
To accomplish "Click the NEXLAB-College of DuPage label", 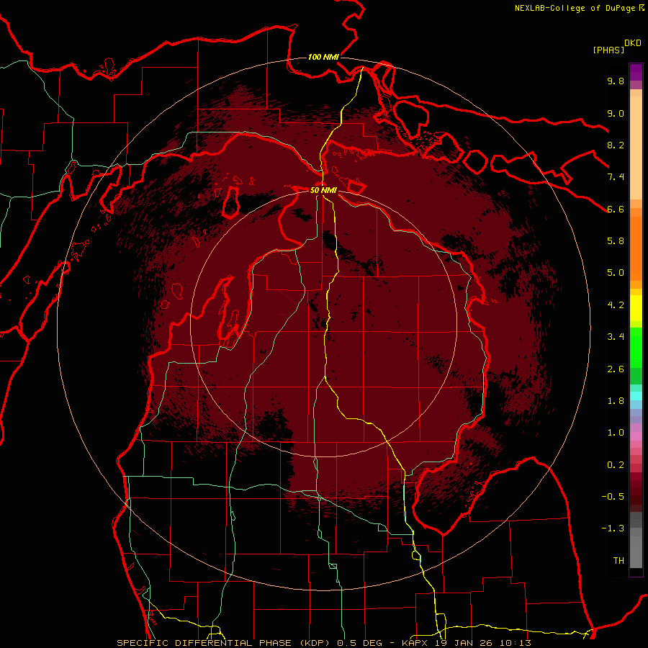I will [x=579, y=8].
